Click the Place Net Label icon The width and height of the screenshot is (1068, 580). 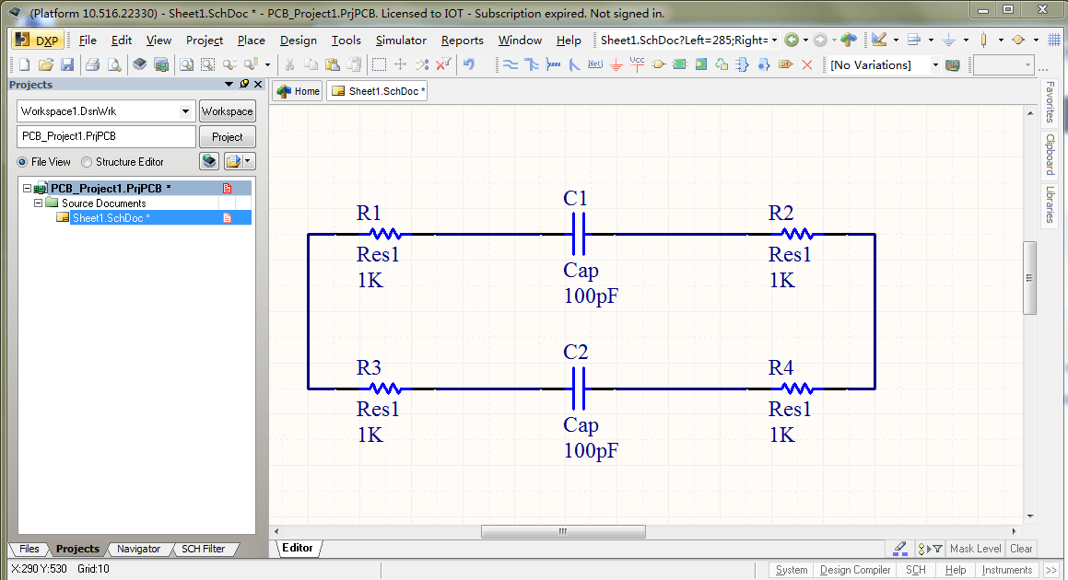tap(596, 64)
